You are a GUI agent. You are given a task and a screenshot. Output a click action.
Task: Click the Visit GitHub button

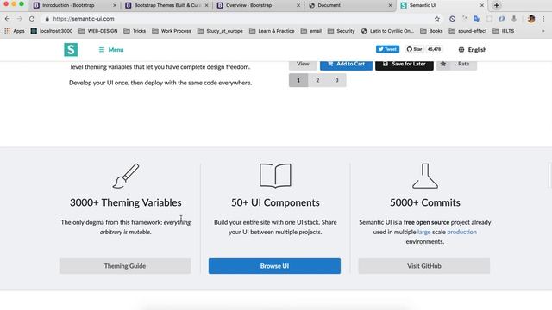point(424,266)
